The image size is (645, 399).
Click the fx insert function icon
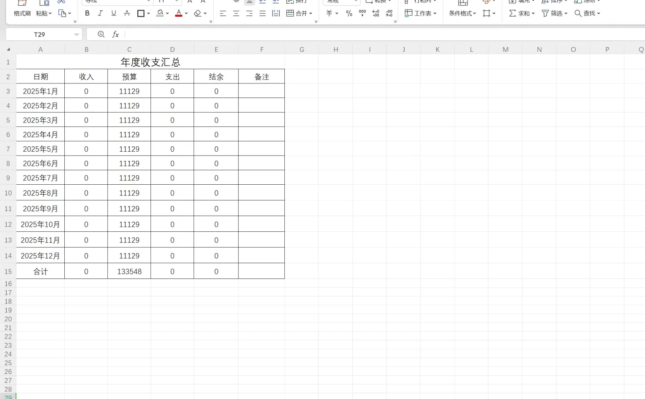tap(116, 34)
